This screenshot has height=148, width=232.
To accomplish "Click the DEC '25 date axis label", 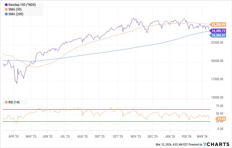I will 153,137.
